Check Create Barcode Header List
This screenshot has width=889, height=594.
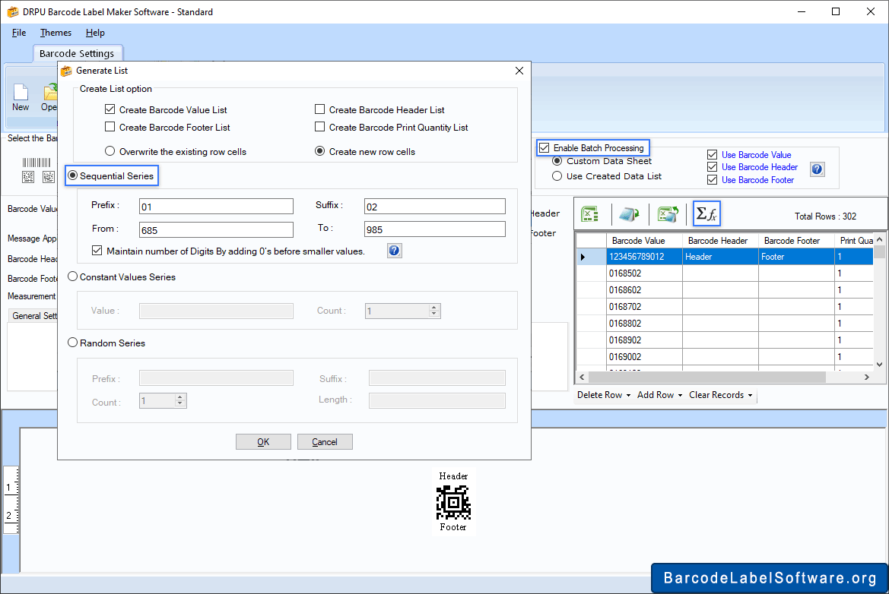[x=319, y=109]
